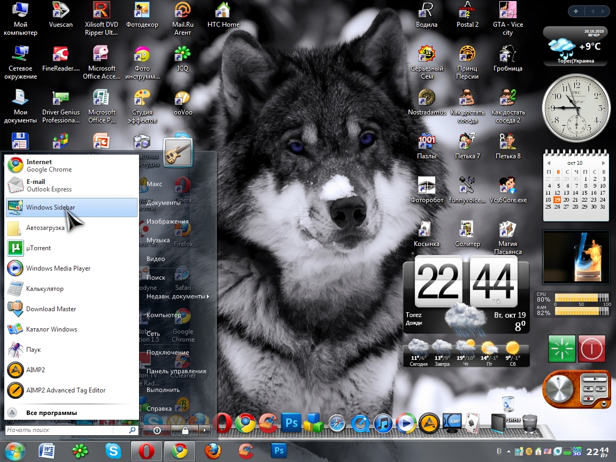Click the Skype icon in the taskbar
The image size is (616, 462).
[x=113, y=451]
